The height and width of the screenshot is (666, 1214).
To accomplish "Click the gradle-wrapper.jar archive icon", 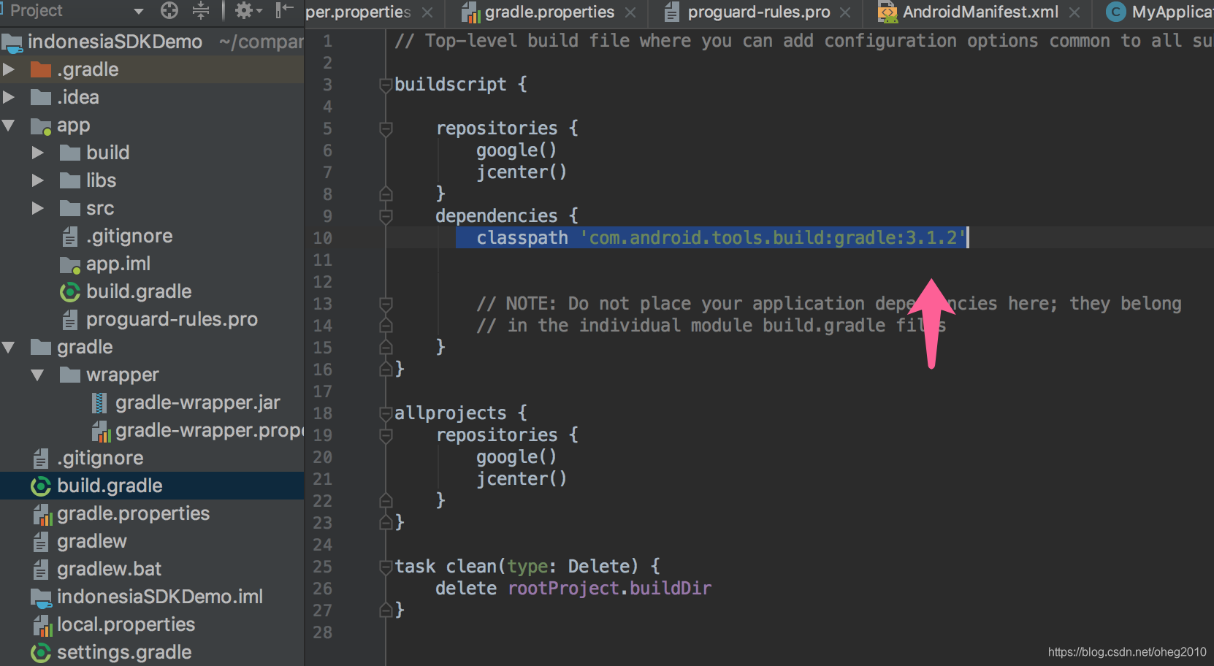I will coord(99,402).
